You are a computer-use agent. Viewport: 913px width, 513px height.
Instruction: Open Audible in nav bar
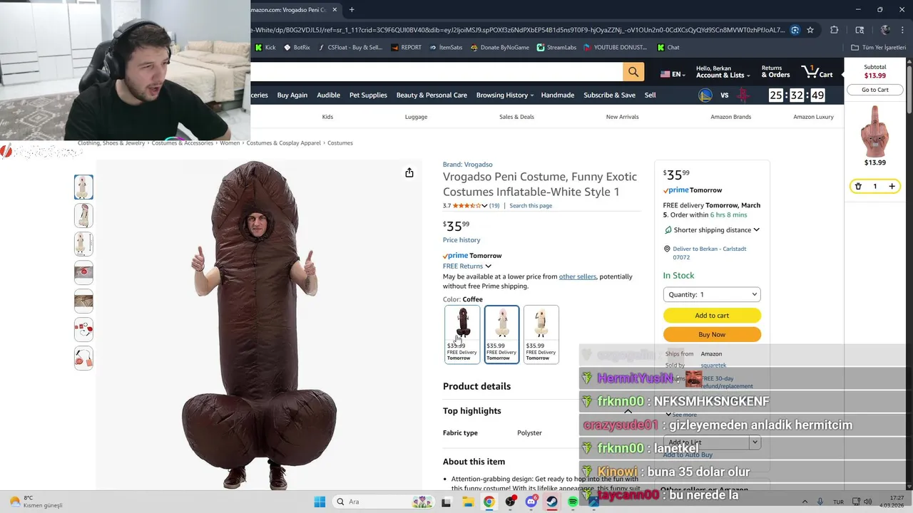pos(329,95)
